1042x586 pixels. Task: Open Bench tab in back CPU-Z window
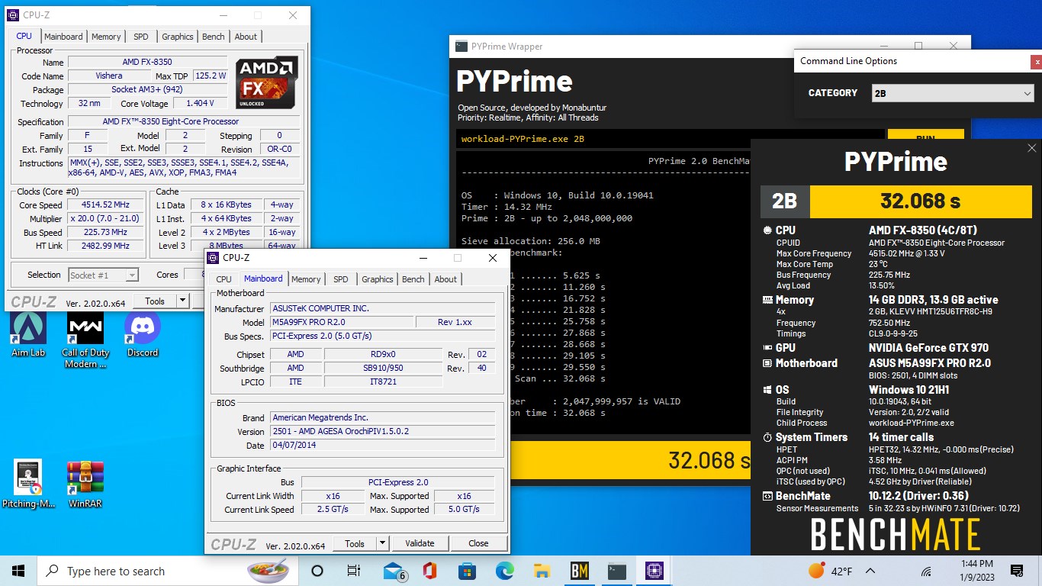pos(214,37)
